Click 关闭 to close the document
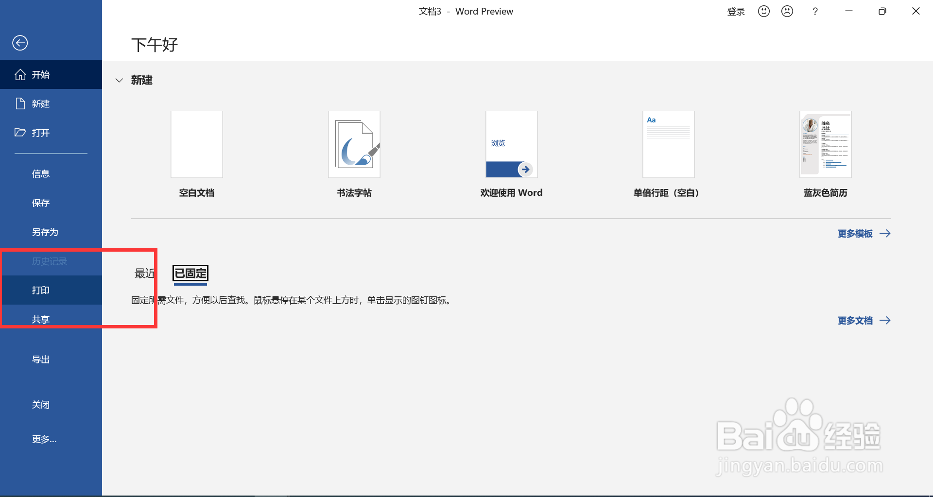 51,405
